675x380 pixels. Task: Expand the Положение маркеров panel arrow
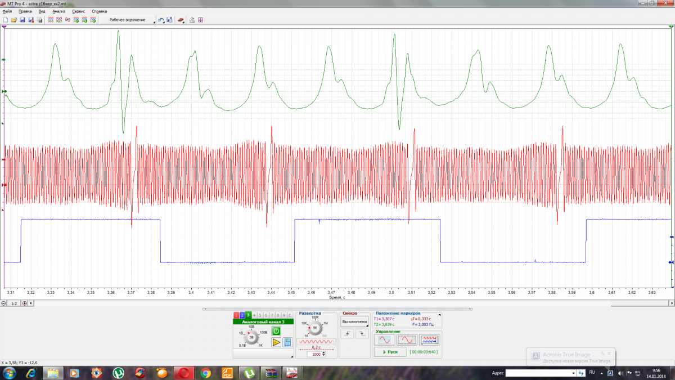440,315
